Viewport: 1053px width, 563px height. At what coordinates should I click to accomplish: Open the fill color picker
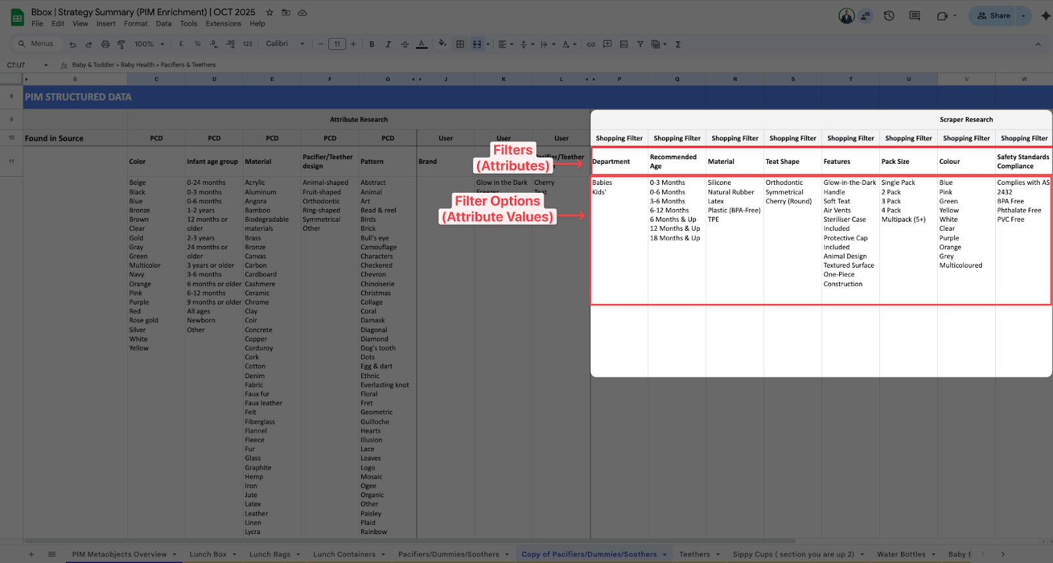442,44
